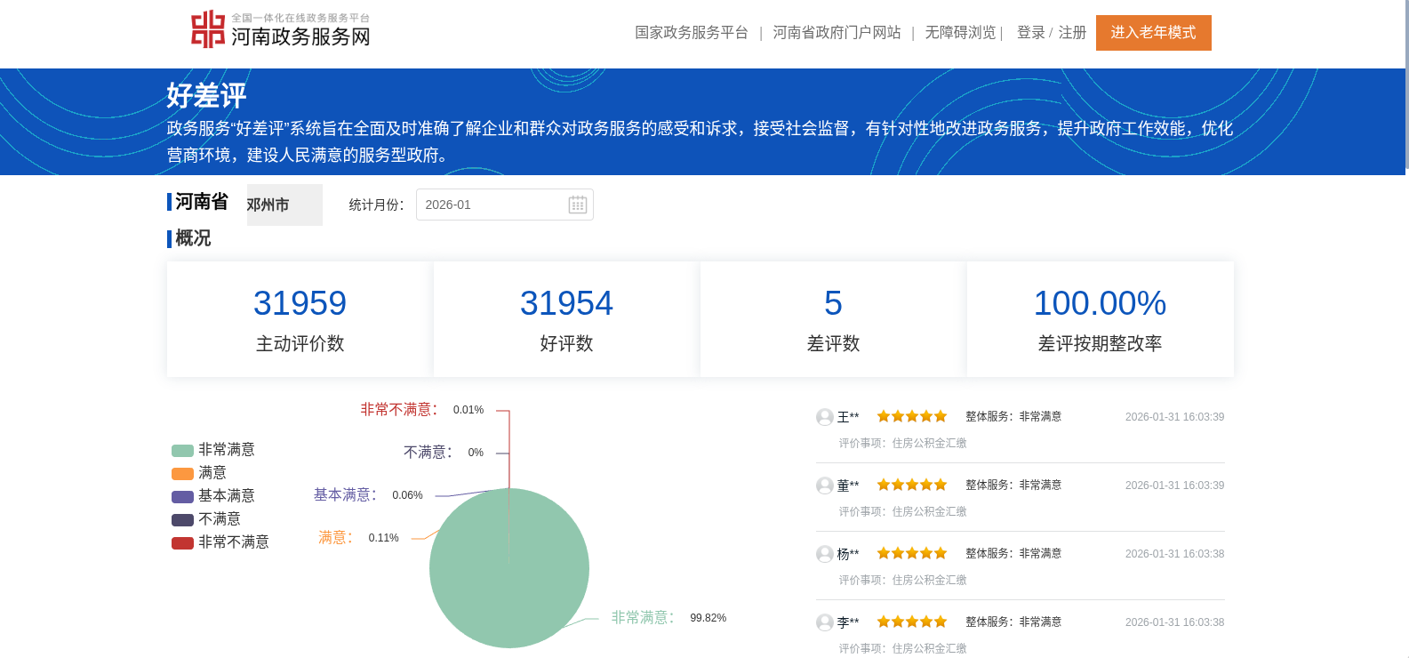The width and height of the screenshot is (1409, 658).
Task: Click 进入老年模式 button
Action: [1154, 33]
